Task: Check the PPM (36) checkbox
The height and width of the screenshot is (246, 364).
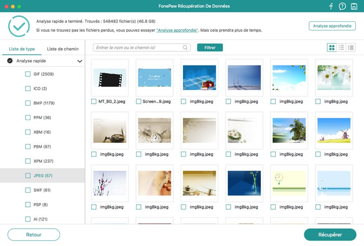Action: pyautogui.click(x=28, y=117)
